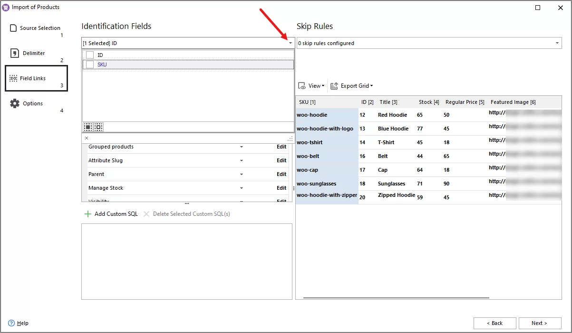Click Edit next to Manage Stock
The height and width of the screenshot is (333, 572).
coord(281,188)
